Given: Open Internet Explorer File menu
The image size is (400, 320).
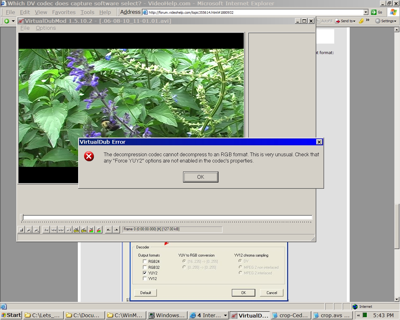Looking at the screenshot, I should (x=10, y=12).
